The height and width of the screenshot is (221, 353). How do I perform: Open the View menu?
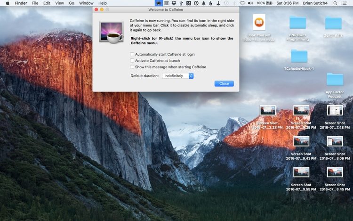[x=60, y=3]
